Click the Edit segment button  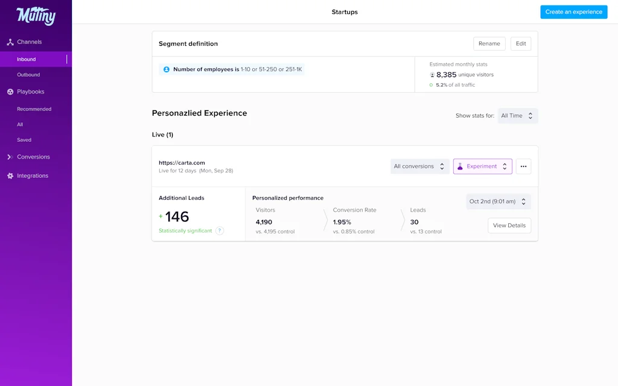click(520, 43)
